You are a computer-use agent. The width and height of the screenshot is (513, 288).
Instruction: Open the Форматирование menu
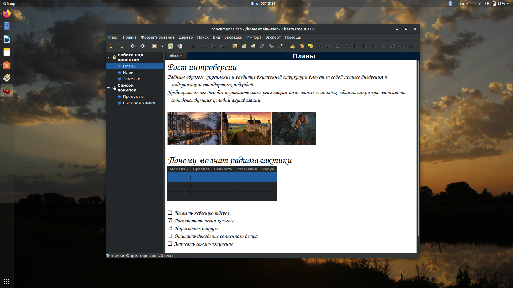[x=157, y=37]
